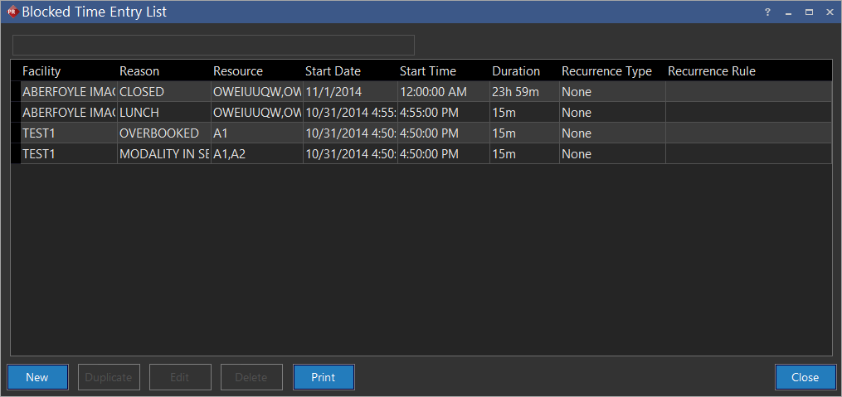
Task: Sort by the Facility column header
Action: pyautogui.click(x=41, y=71)
